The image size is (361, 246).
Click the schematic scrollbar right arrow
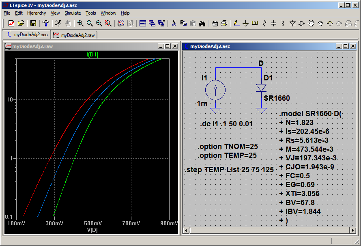point(352,230)
